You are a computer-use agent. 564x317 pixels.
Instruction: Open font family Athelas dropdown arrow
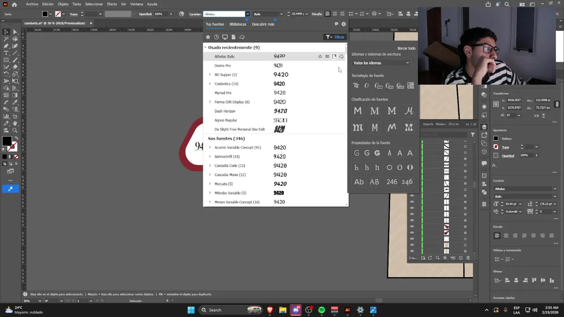(248, 14)
